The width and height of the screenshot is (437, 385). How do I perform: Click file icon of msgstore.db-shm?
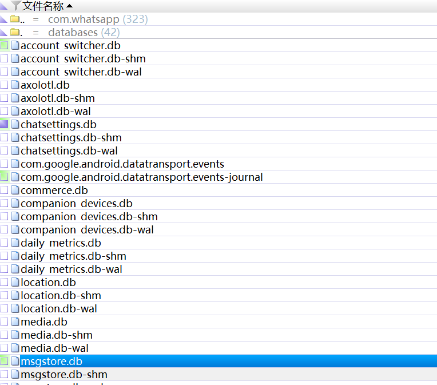15,374
